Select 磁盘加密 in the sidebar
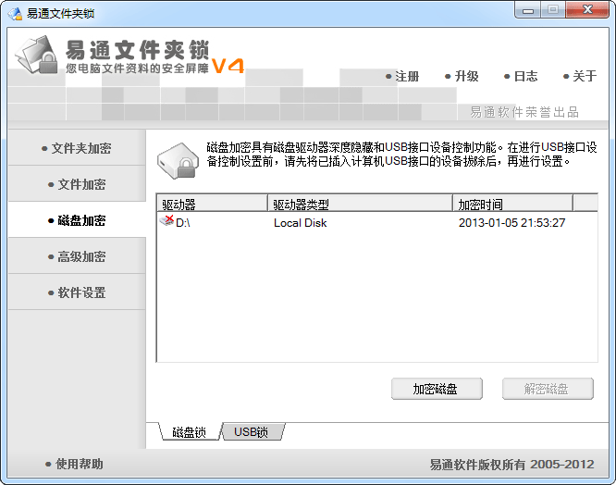The height and width of the screenshot is (485, 616). (x=77, y=220)
